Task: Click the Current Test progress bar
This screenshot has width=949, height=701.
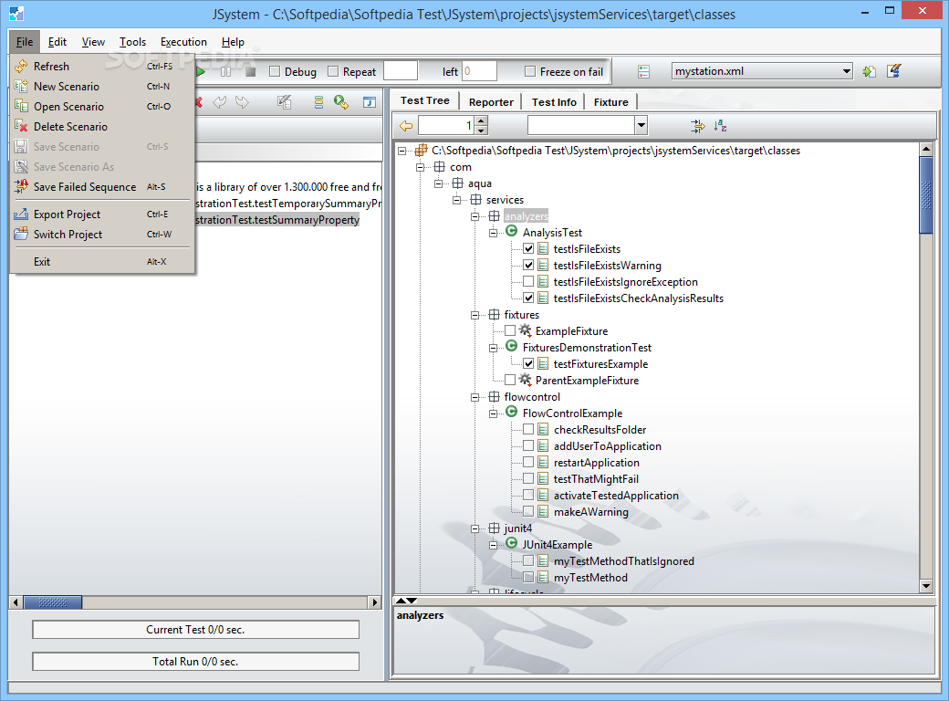Action: coord(195,630)
